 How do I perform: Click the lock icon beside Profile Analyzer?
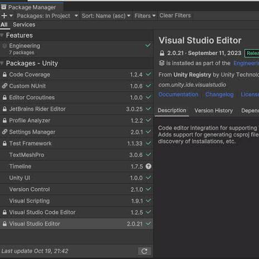tap(4, 120)
